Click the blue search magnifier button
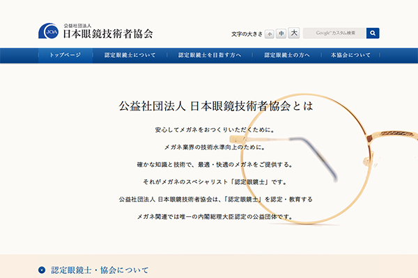 pyautogui.click(x=373, y=33)
